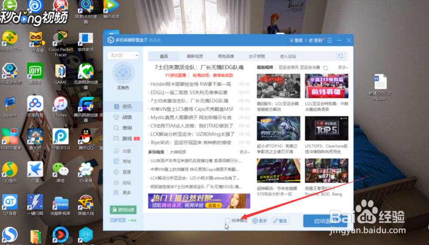Click the 启动游戏 launch button
429x245 pixels.
point(325,221)
